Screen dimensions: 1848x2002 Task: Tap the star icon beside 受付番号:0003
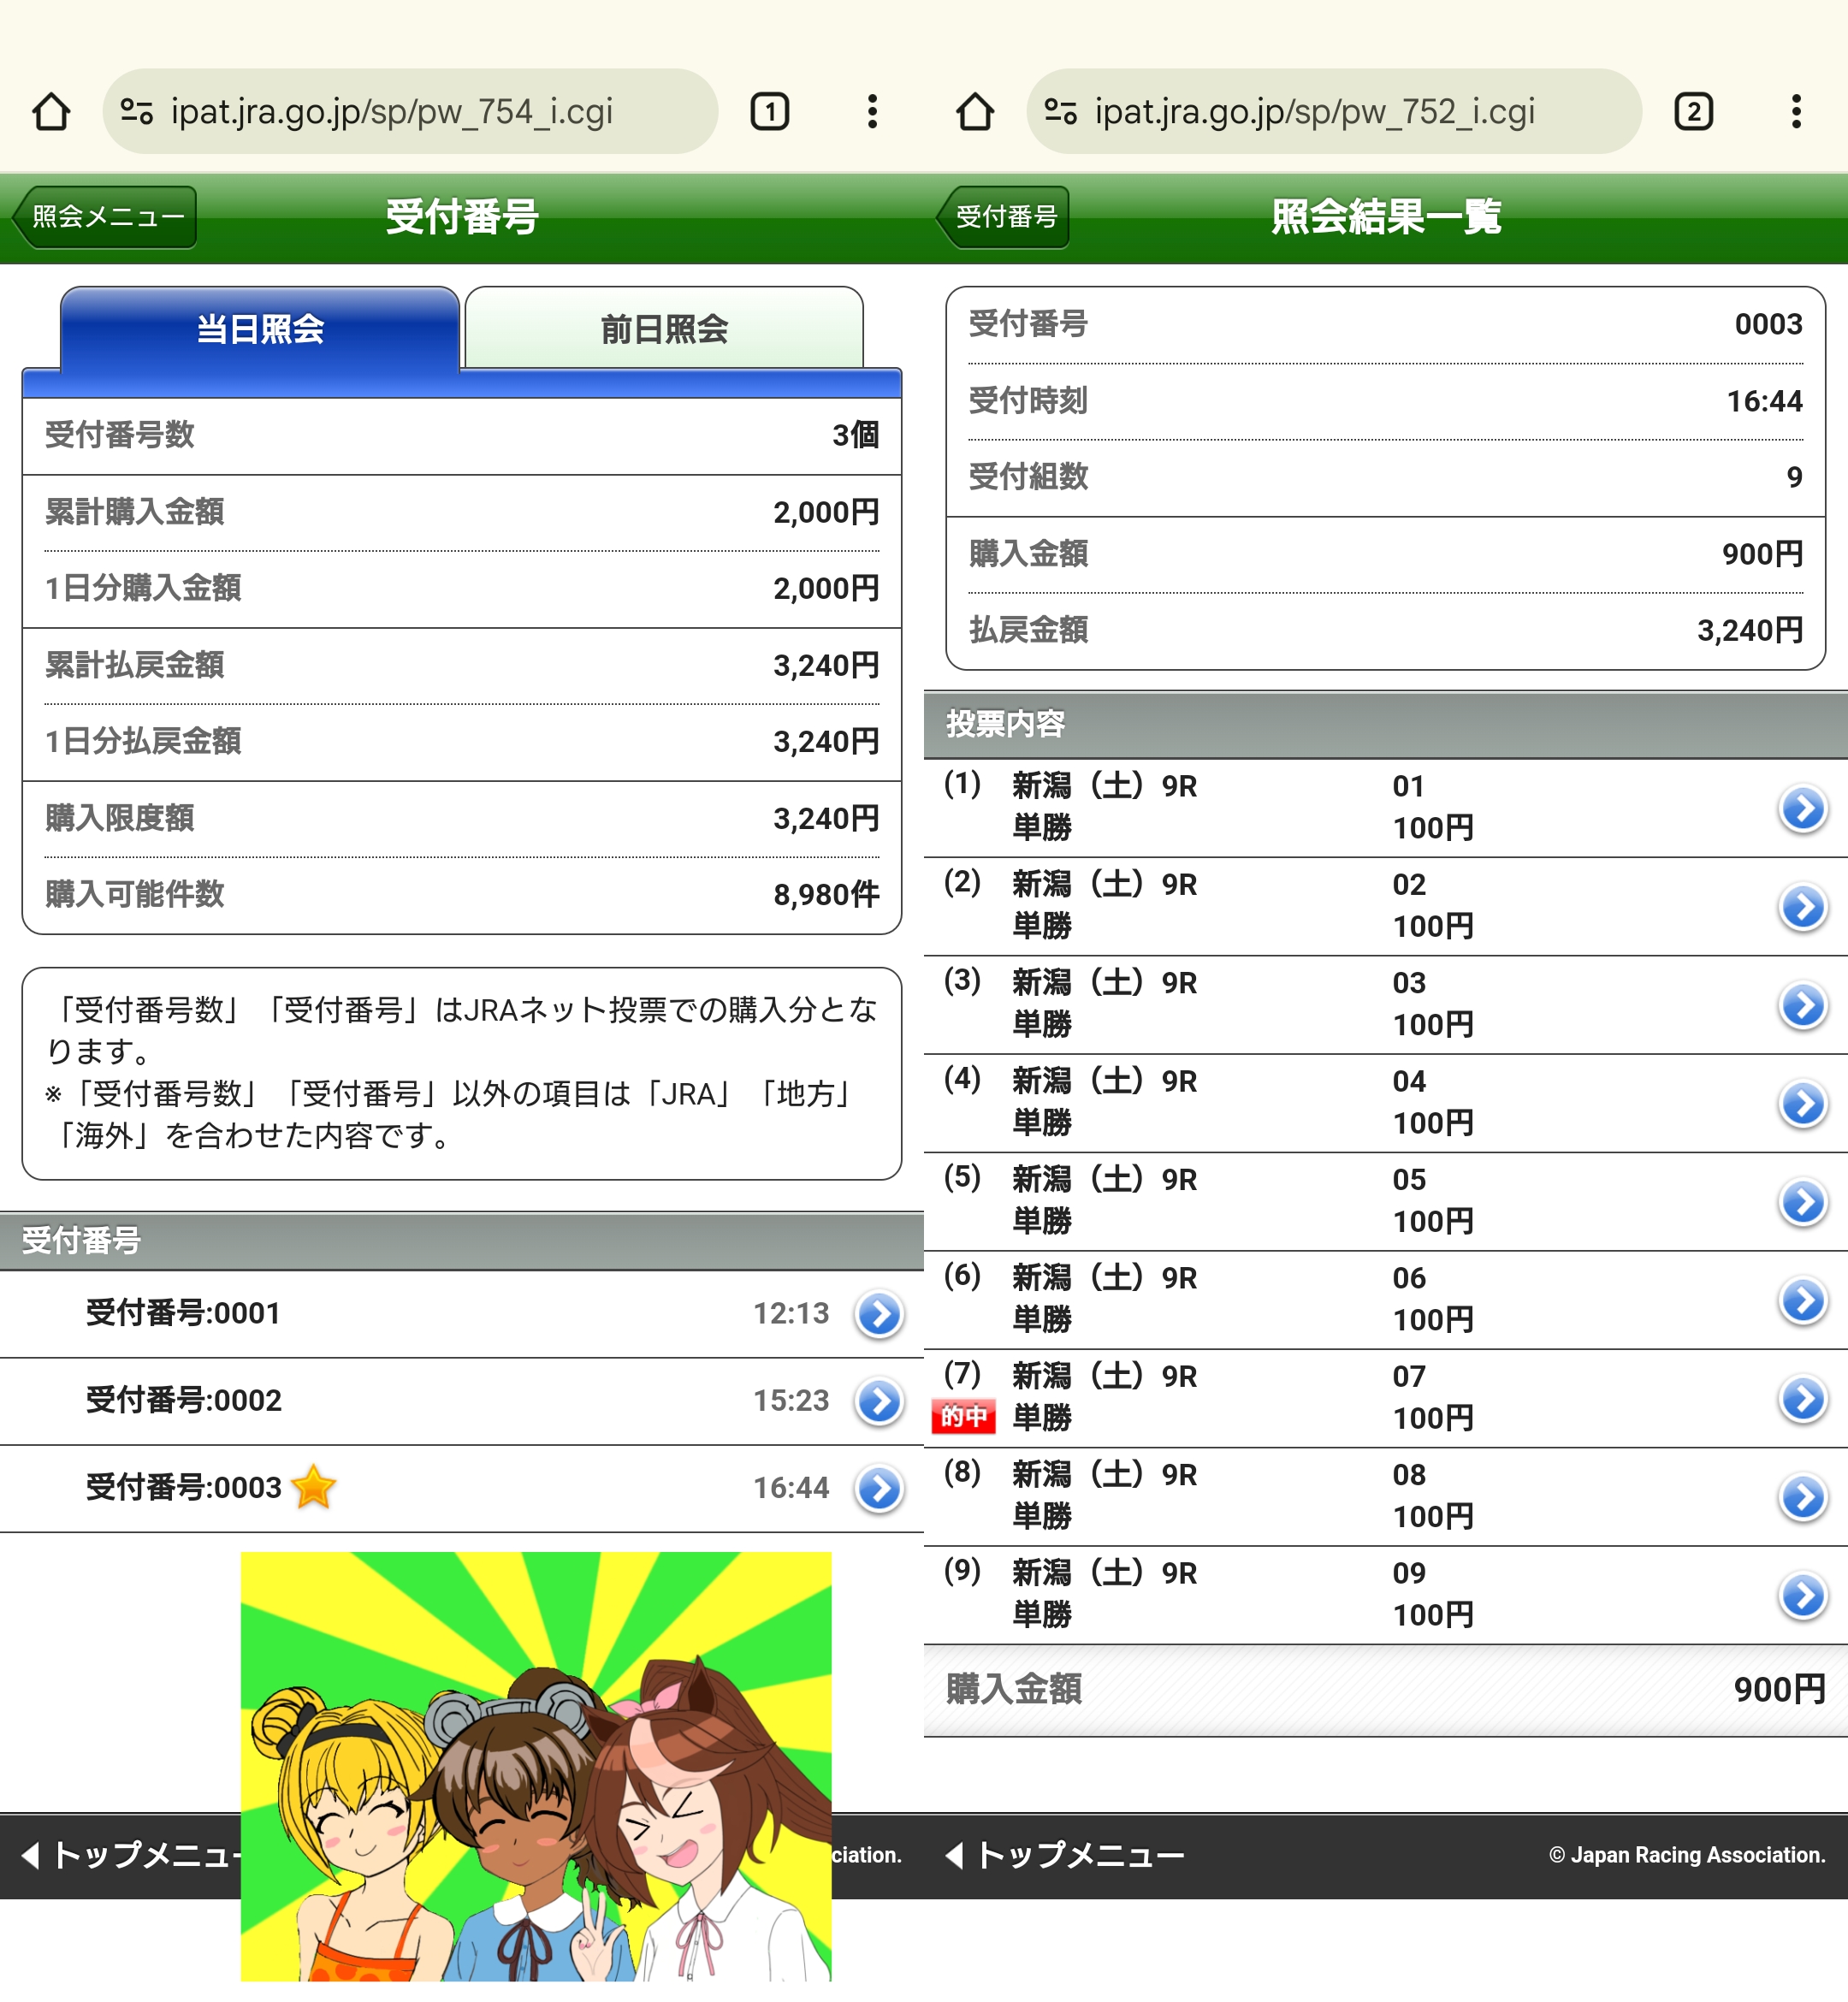click(314, 1486)
